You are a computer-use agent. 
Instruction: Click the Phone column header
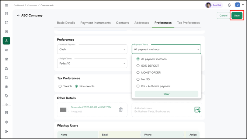pos(148,135)
